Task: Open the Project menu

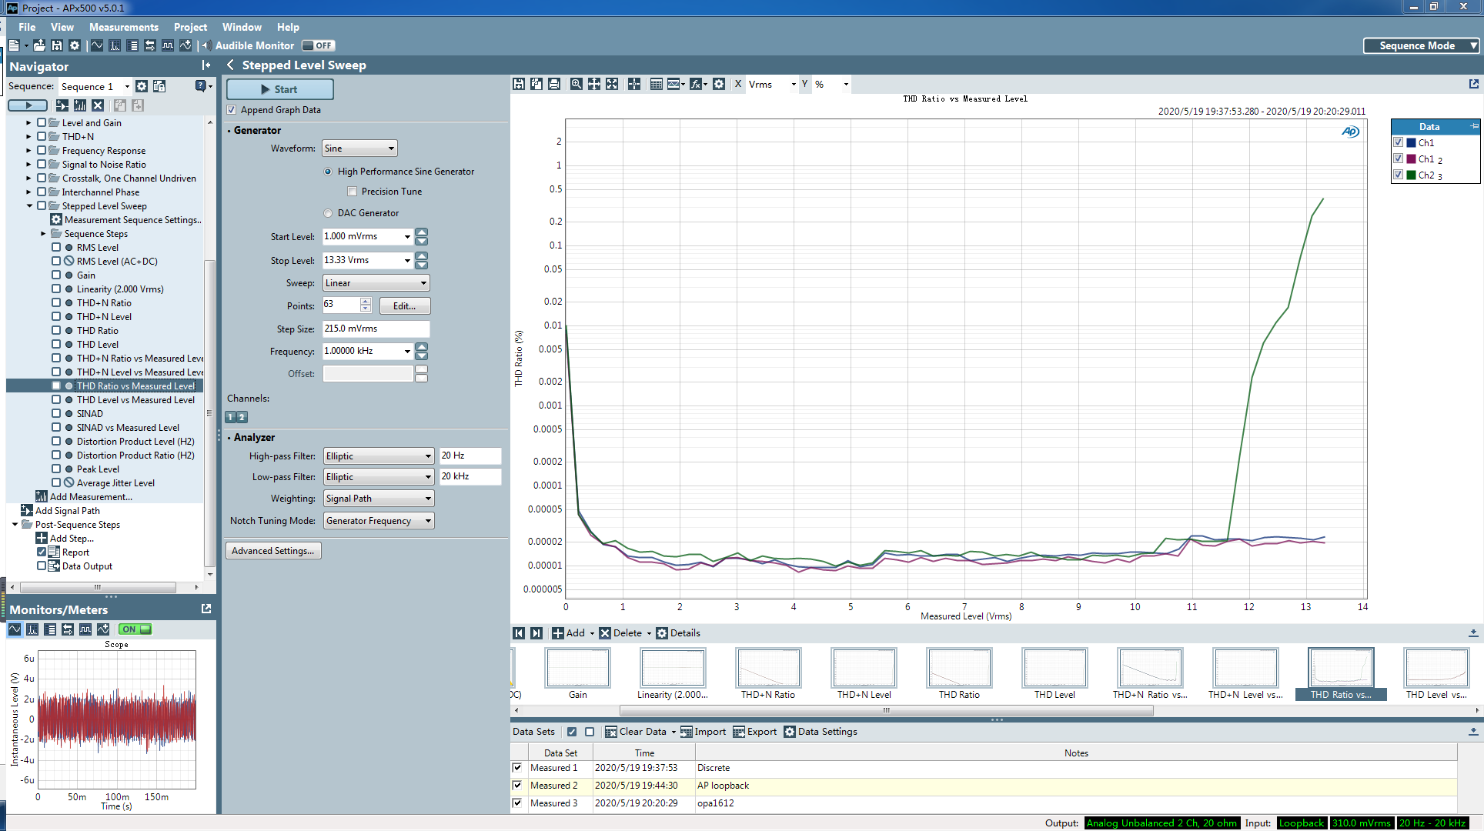Action: 190,27
